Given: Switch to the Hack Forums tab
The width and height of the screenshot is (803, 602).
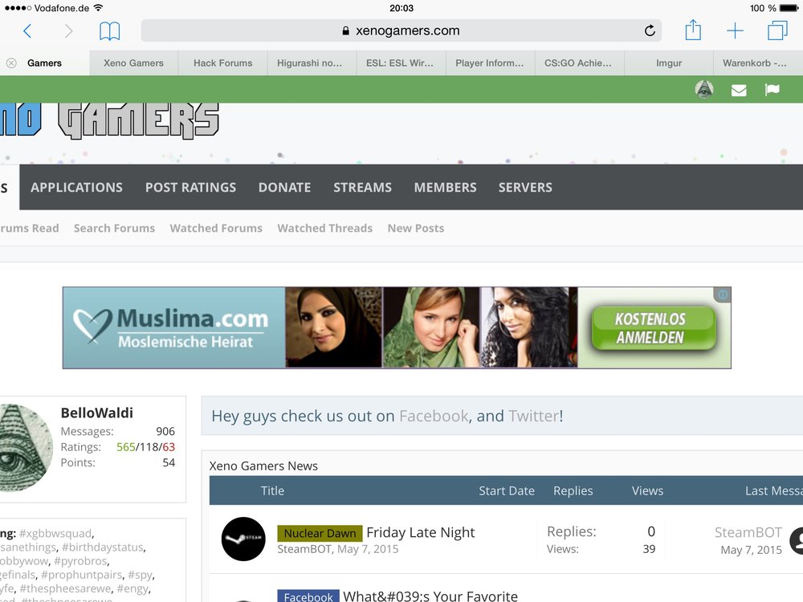Looking at the screenshot, I should [222, 63].
